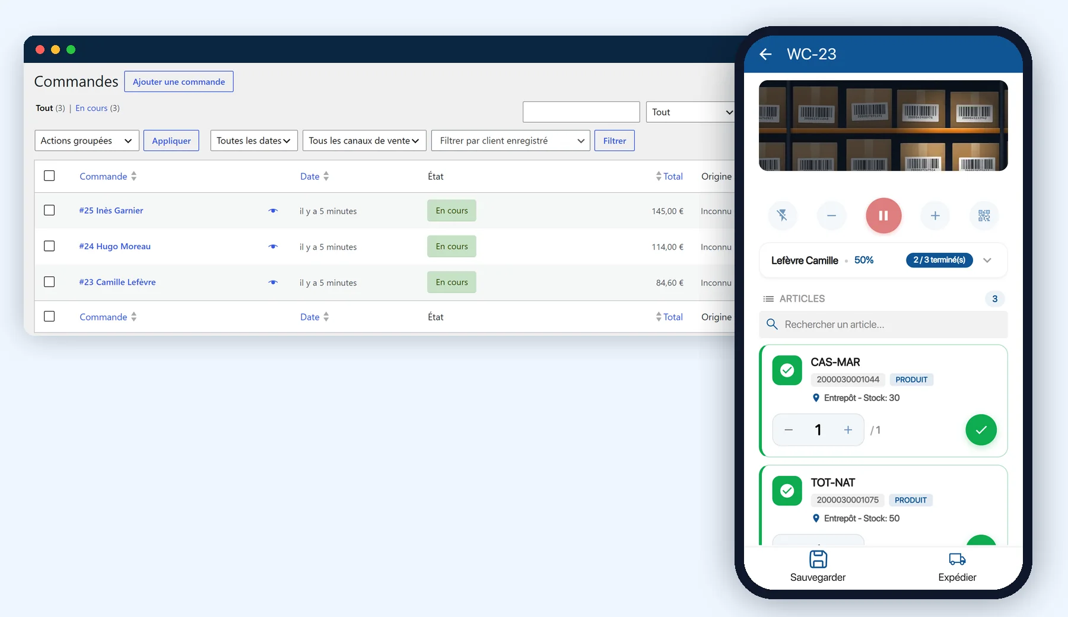Tap the TOT-NAT green check square
1068x617 pixels.
click(787, 491)
